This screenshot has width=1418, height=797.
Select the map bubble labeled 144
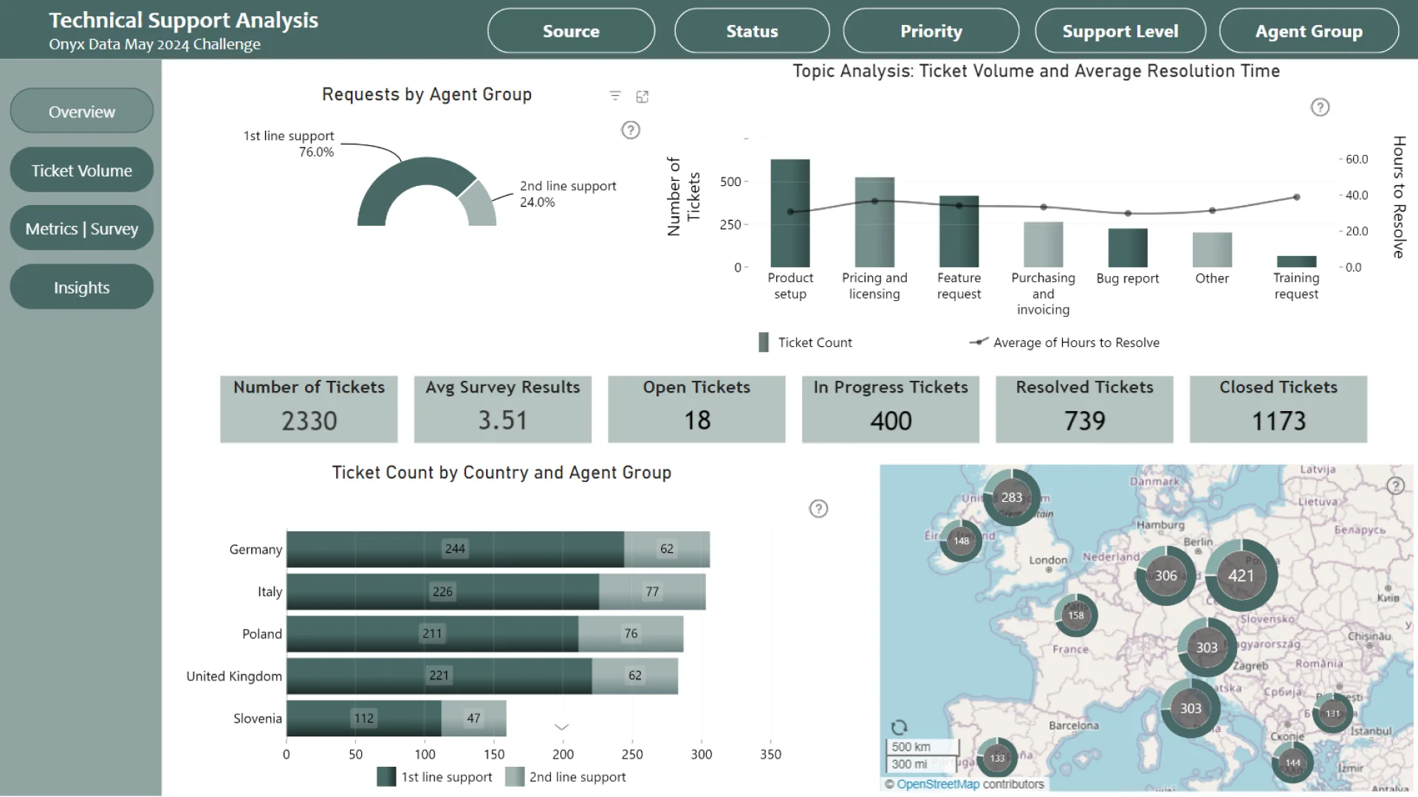(1292, 763)
